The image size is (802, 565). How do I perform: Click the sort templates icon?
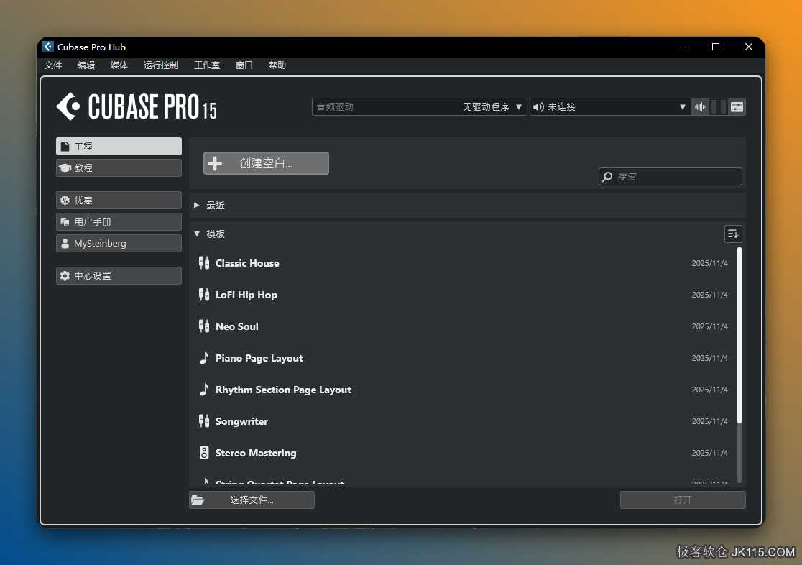[733, 234]
